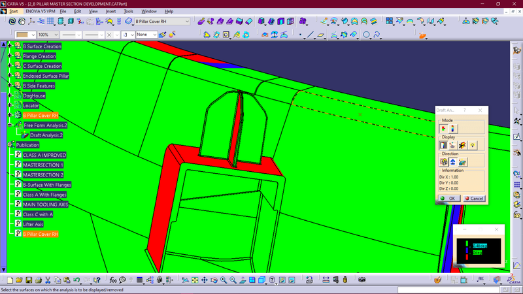Click the Pad purple solid icon

pos(201,22)
